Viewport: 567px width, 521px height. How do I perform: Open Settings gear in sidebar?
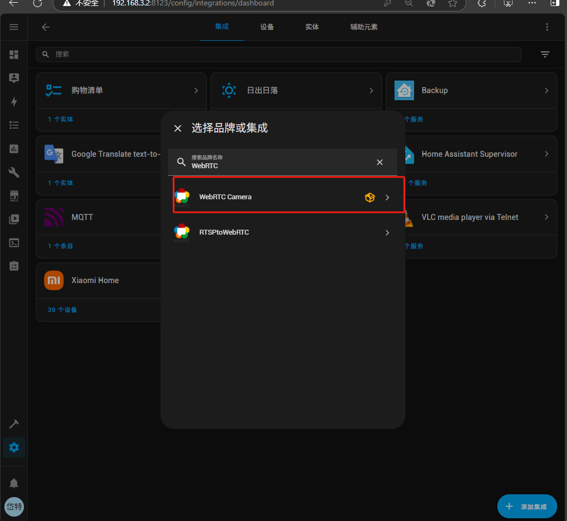tap(14, 448)
